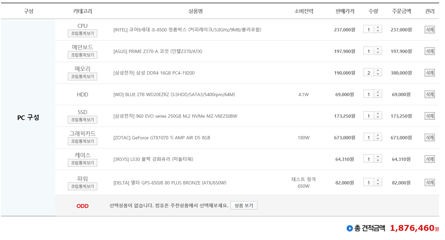View 조립통계보기 for 그래픽카드

pos(83,141)
